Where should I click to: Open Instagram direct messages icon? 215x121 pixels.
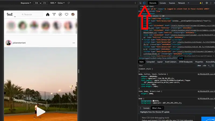[x=54, y=15]
